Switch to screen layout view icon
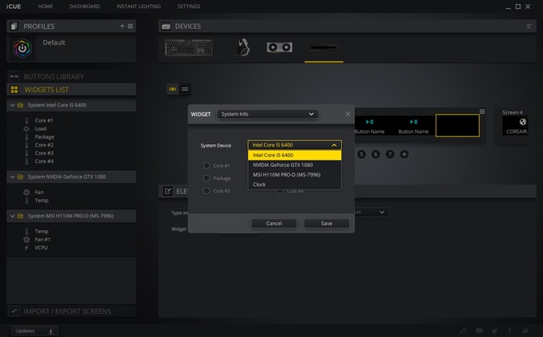Image resolution: width=543 pixels, height=337 pixels. point(173,89)
